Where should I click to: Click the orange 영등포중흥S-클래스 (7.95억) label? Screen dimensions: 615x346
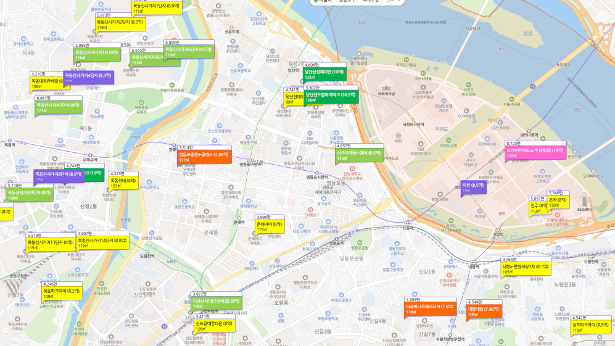tap(204, 157)
